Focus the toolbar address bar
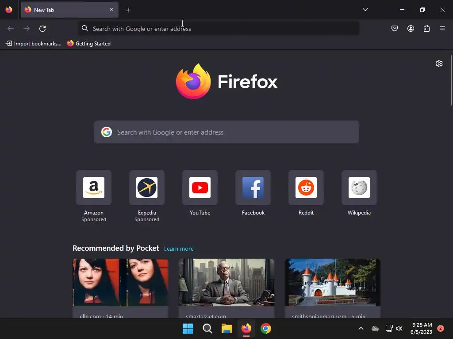 [219, 29]
